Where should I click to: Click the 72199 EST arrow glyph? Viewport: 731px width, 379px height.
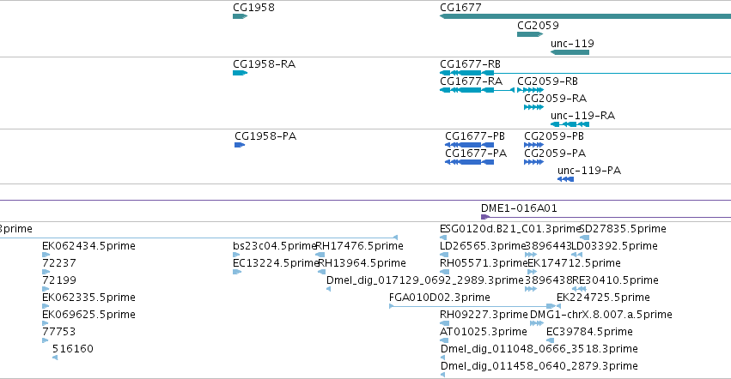tap(46, 289)
